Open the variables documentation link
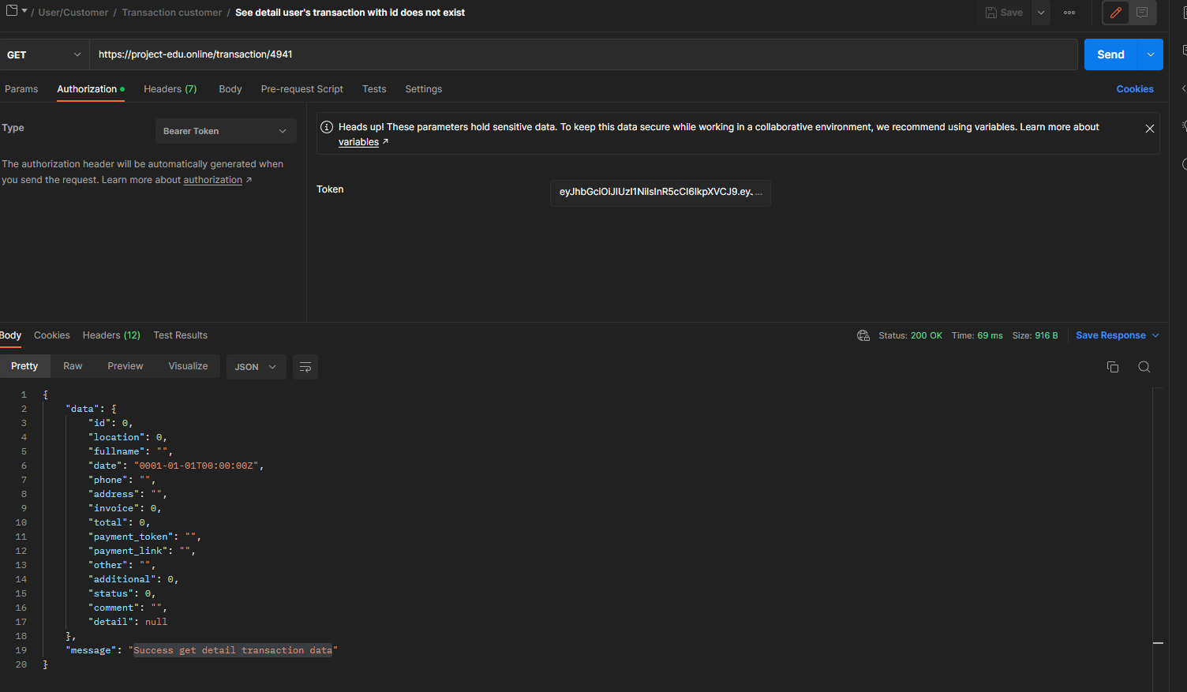This screenshot has height=692, width=1187. tap(358, 141)
